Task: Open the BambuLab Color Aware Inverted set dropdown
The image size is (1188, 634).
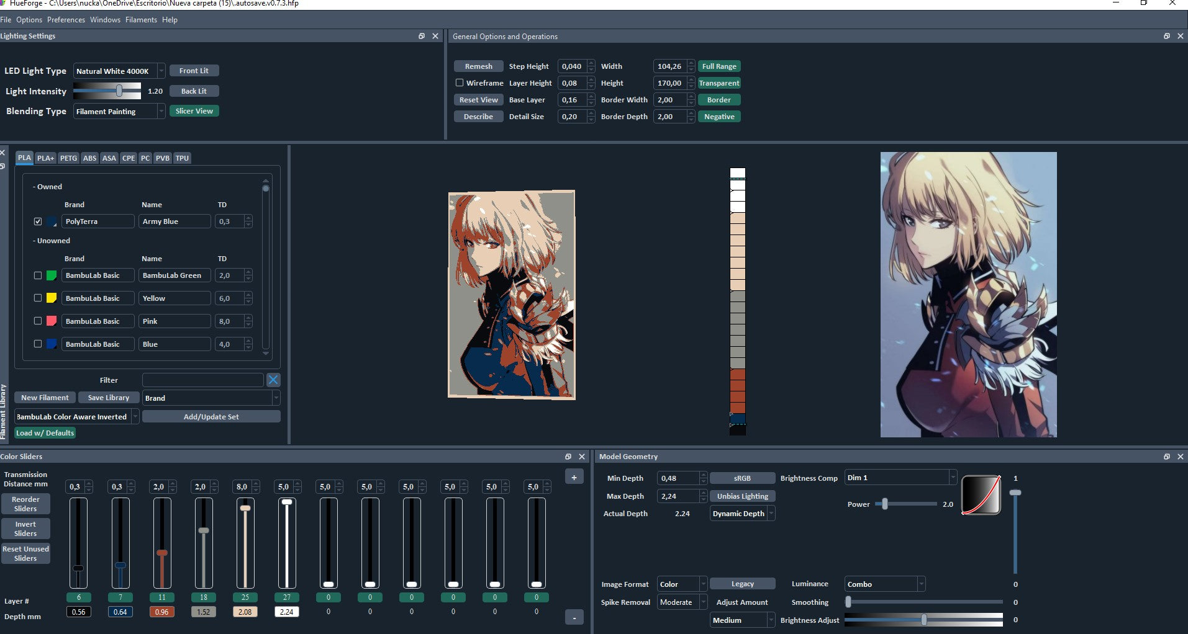Action: (76, 417)
